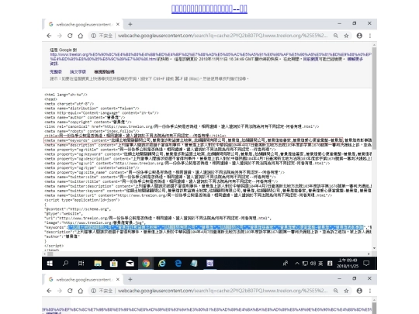Screen dimensions: 419x314
Task: Open the notepad-style app icon on the taskbar
Action: [194, 264]
